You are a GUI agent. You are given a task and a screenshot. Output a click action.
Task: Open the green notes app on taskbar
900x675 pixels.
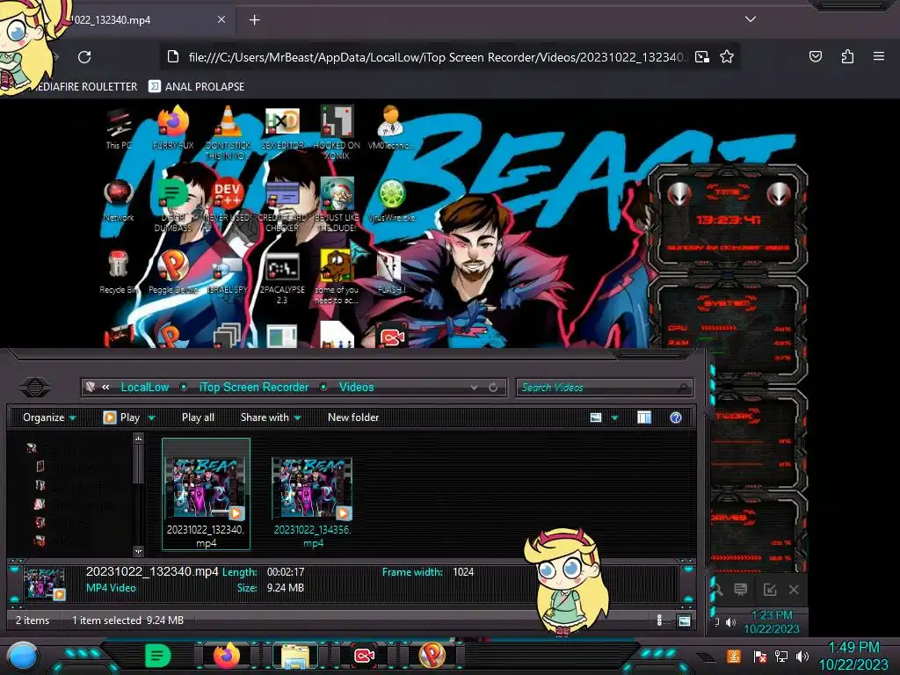(157, 656)
